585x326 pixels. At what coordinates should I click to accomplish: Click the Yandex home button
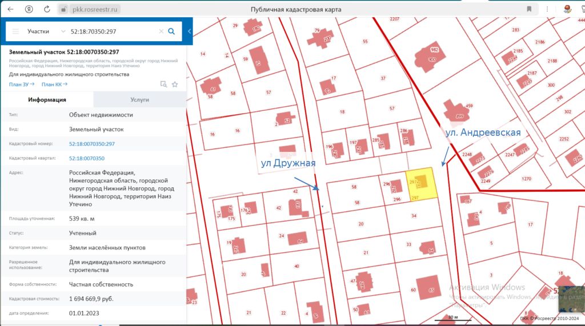click(29, 9)
